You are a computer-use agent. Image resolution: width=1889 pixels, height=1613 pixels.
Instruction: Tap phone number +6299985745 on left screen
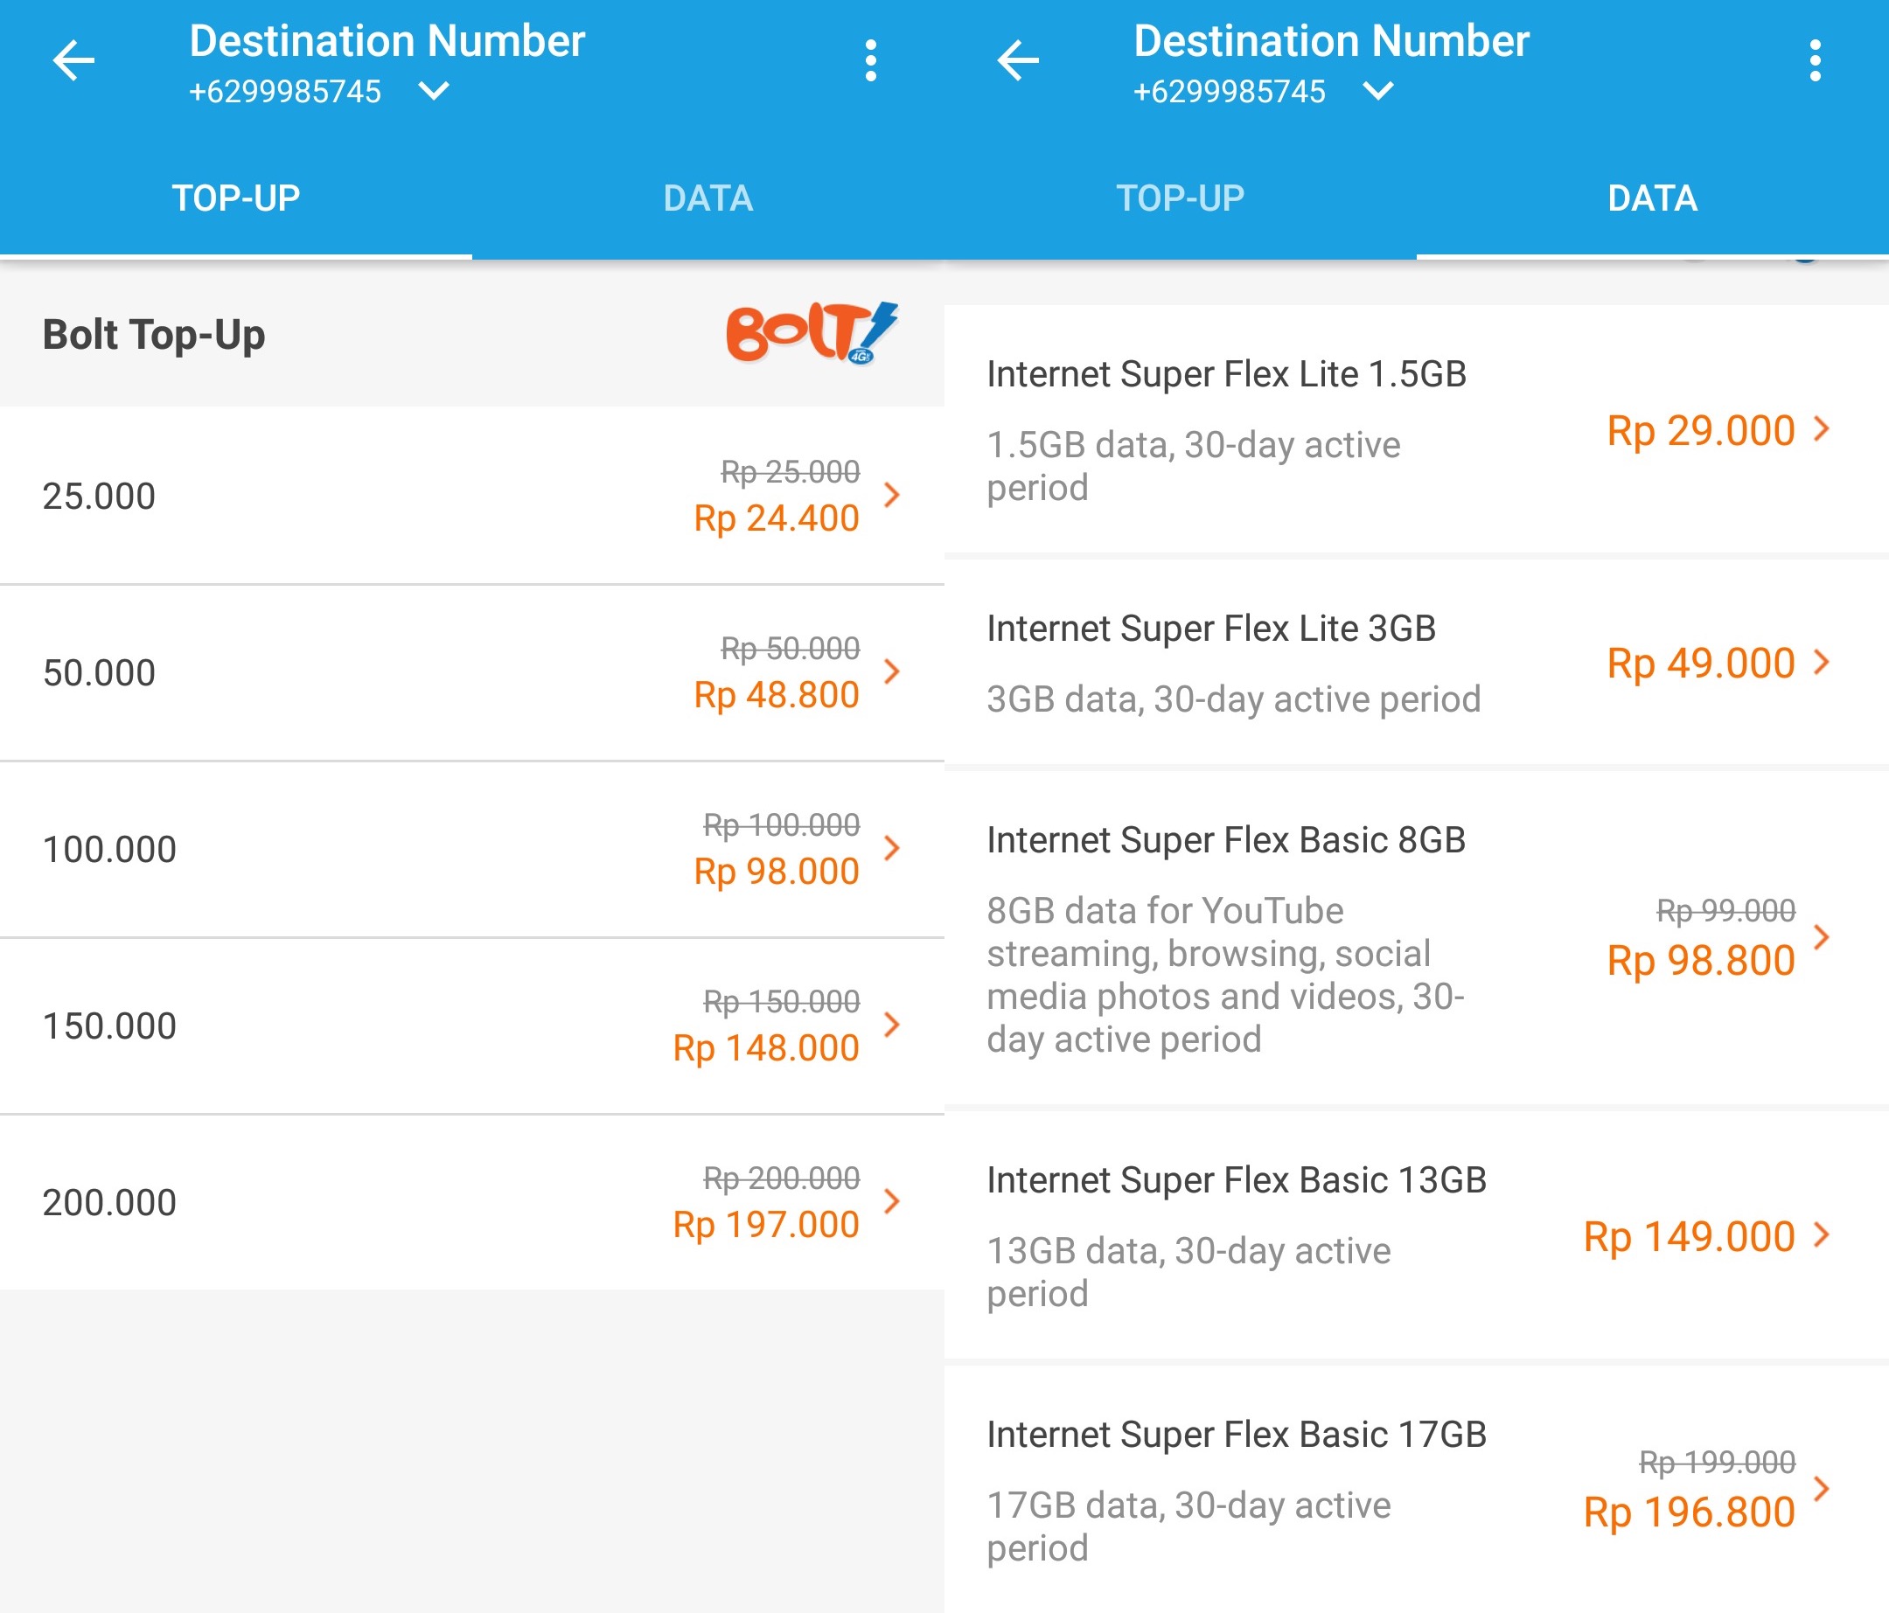coord(285,92)
